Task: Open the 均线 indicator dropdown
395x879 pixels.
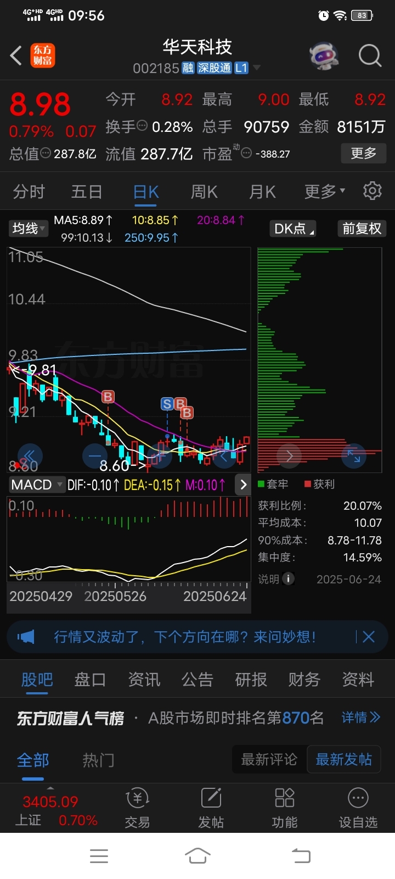Action: (28, 229)
